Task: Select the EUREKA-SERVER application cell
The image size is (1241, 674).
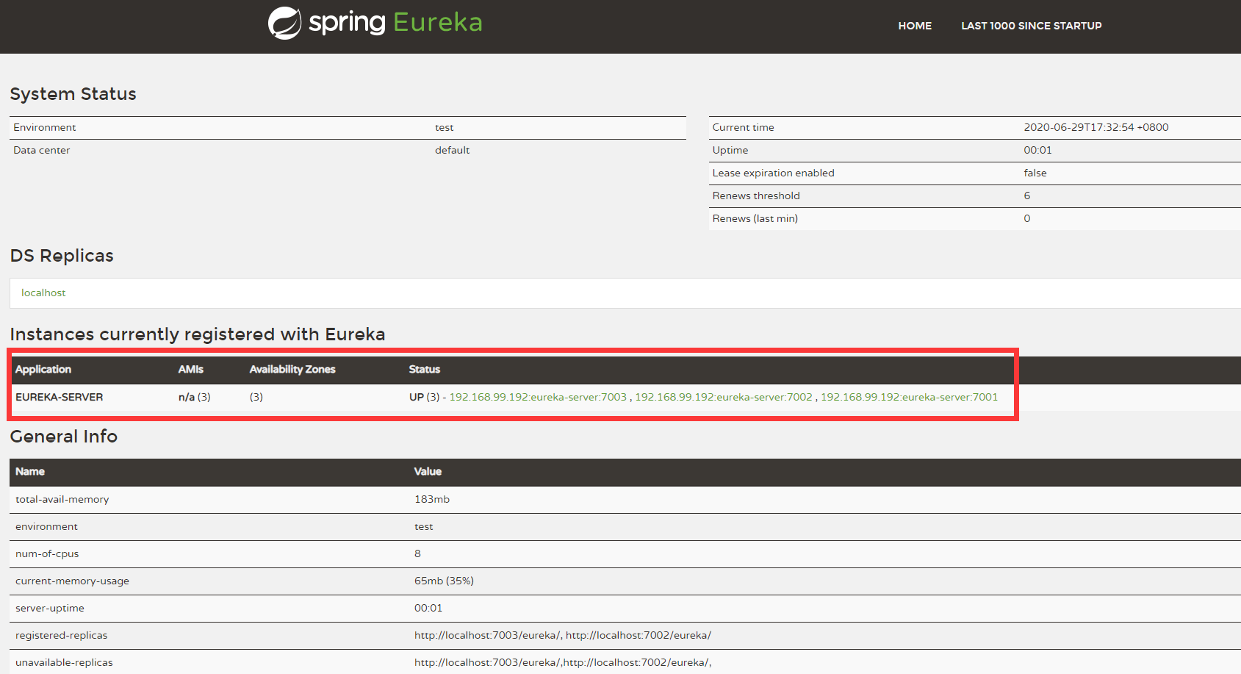Action: 60,397
